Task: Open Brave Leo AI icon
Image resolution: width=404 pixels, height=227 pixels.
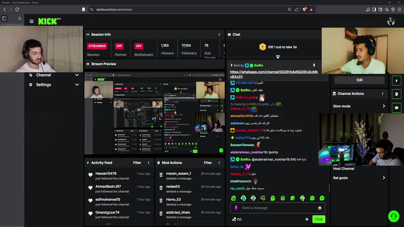Action: coord(387,9)
